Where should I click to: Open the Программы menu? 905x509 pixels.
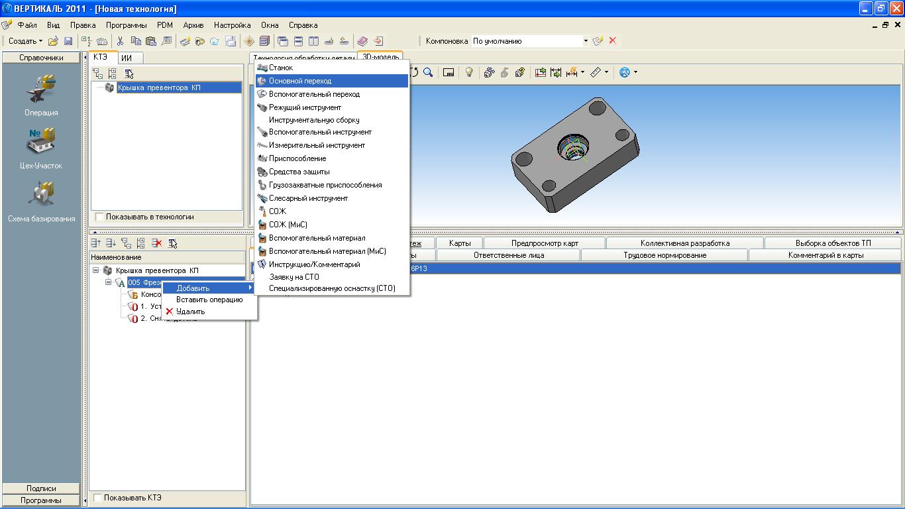(x=126, y=25)
